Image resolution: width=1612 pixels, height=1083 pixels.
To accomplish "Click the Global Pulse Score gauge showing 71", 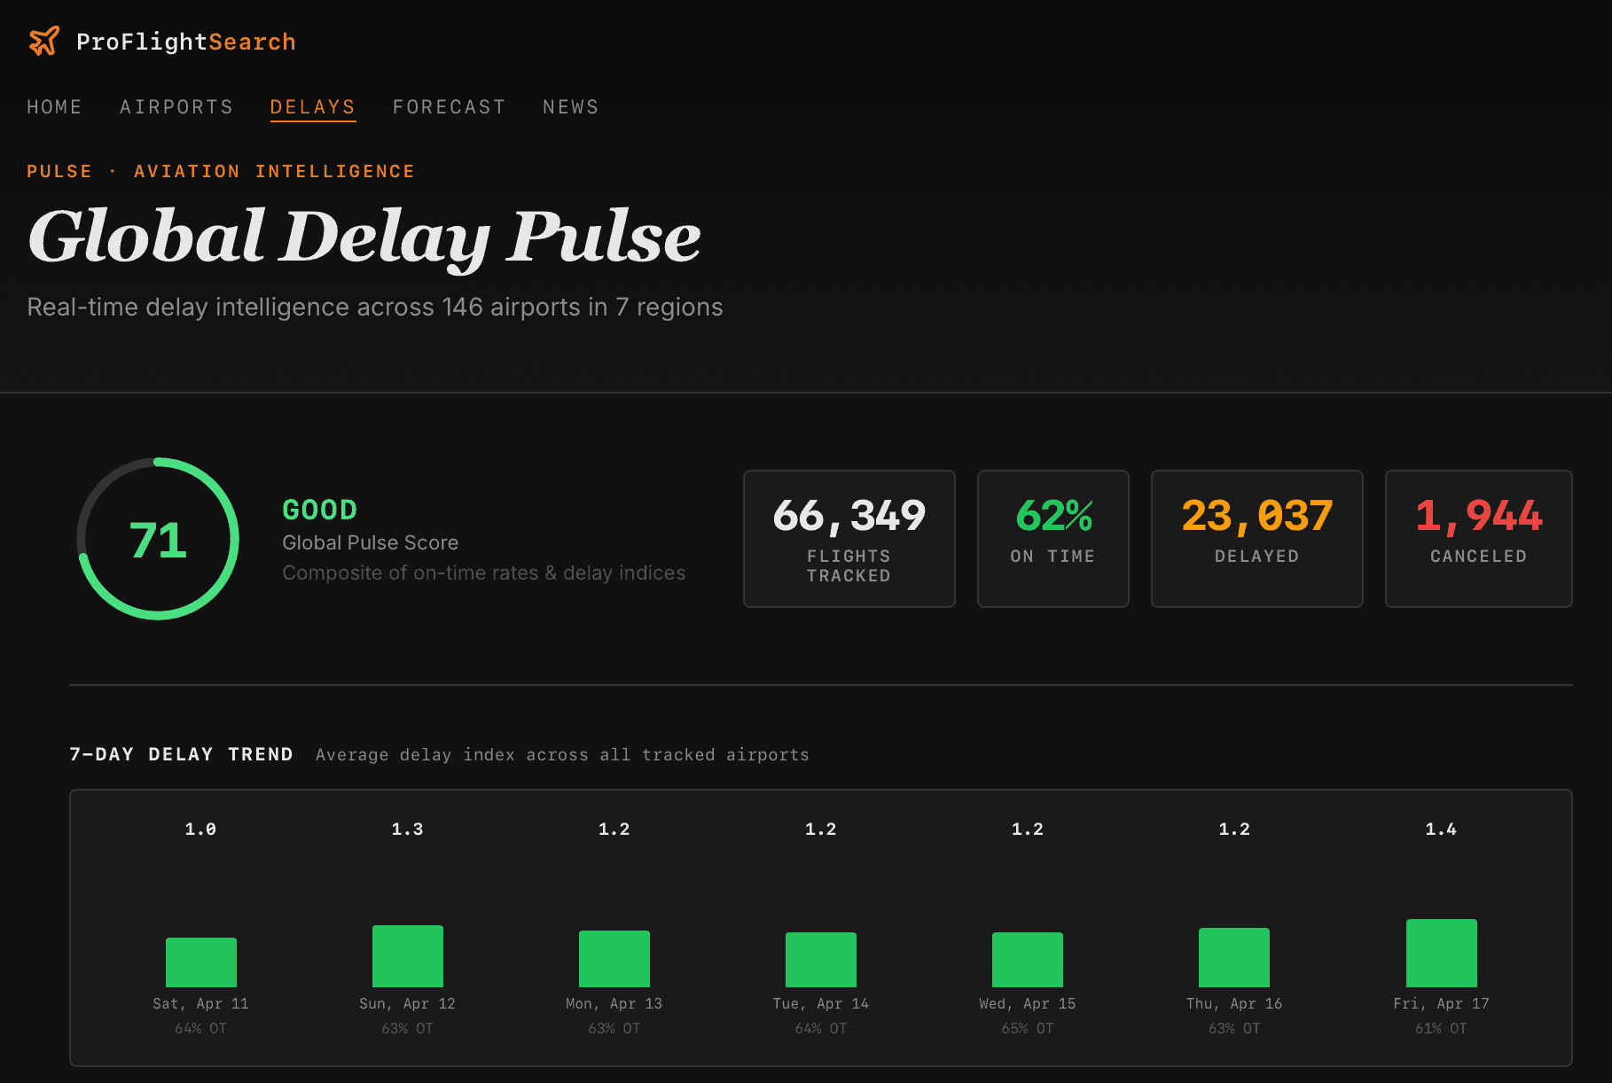I will pyautogui.click(x=158, y=539).
